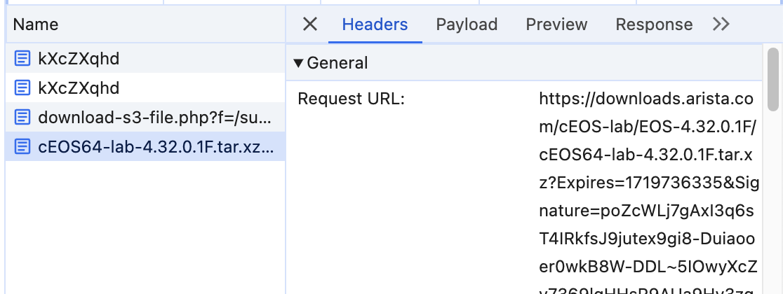
Task: View the Response tab
Action: coord(654,24)
